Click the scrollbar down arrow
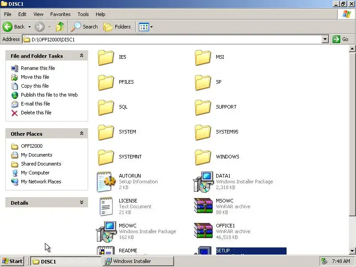356x267 pixels. click(352, 251)
